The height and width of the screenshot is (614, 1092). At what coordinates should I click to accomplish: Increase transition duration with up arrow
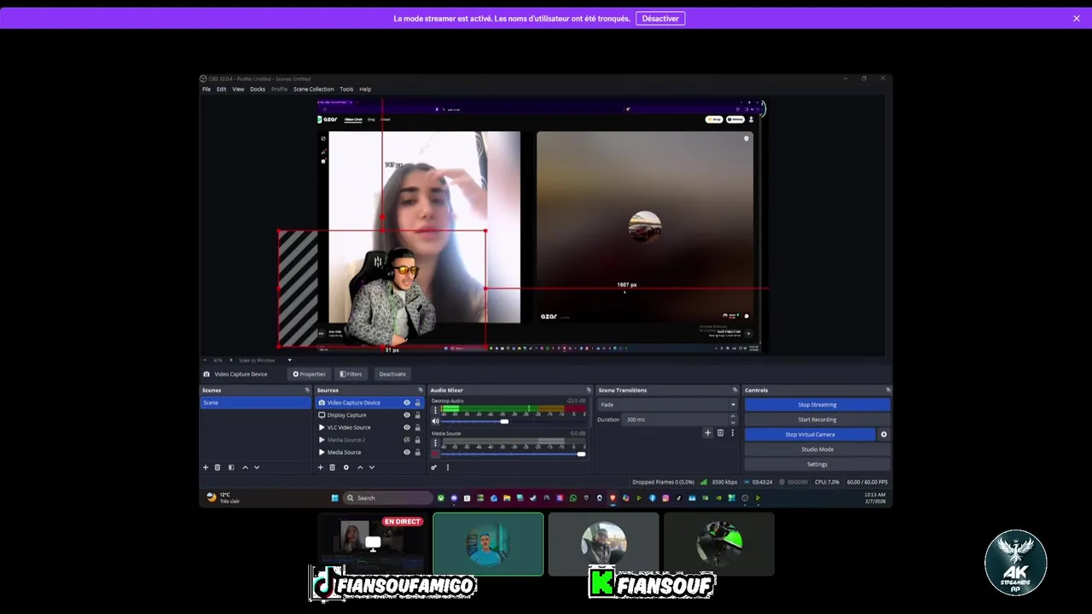coord(733,416)
